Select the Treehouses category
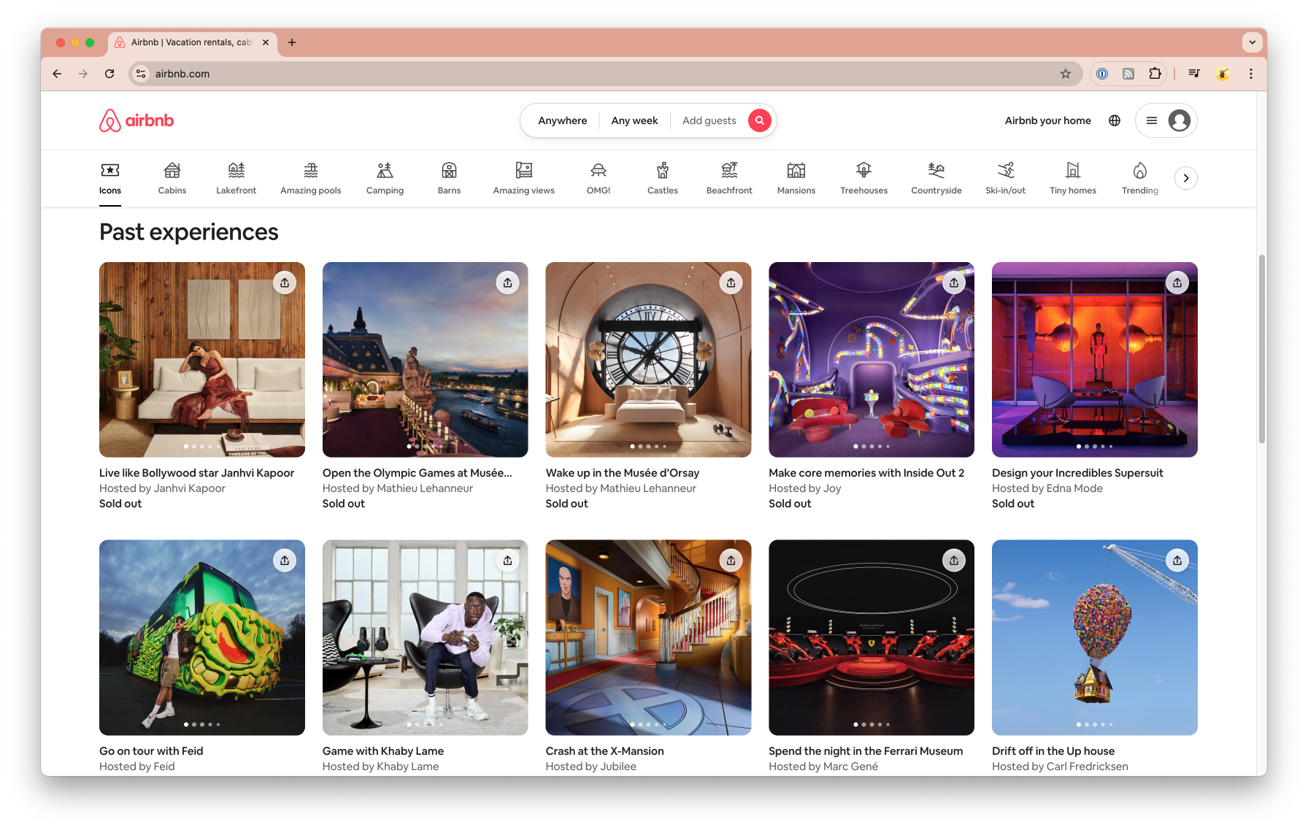Image resolution: width=1308 pixels, height=830 pixels. (x=864, y=179)
